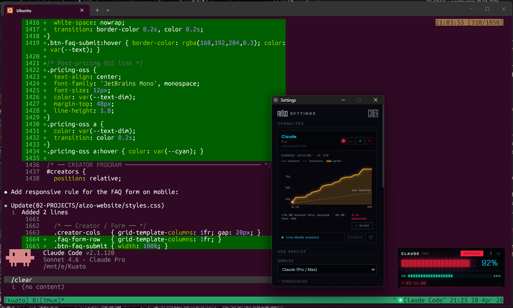Click spike legend entry in chart

[x=334, y=161]
